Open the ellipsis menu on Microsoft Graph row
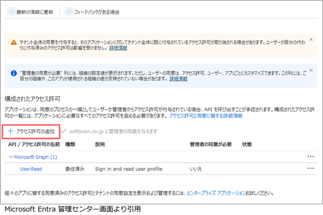323x215 pixels. point(310,156)
